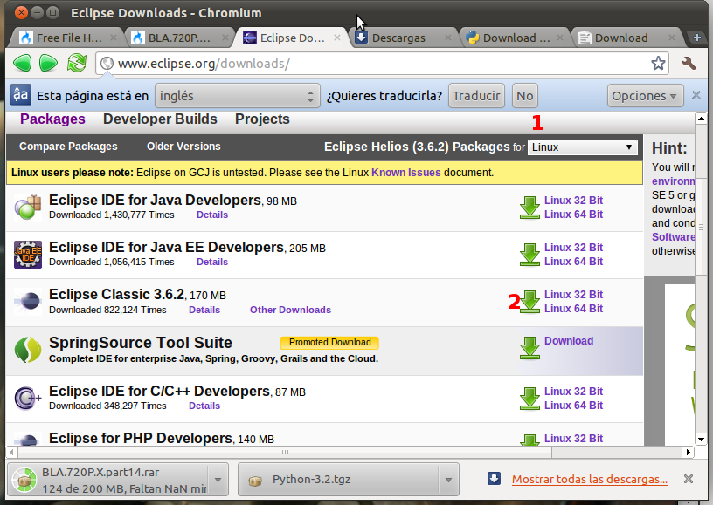The width and height of the screenshot is (713, 505).
Task: Open the Opciones dropdown in the translate bar
Action: coord(645,96)
